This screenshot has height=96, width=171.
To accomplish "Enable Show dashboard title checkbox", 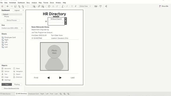I will (x=2, y=89).
